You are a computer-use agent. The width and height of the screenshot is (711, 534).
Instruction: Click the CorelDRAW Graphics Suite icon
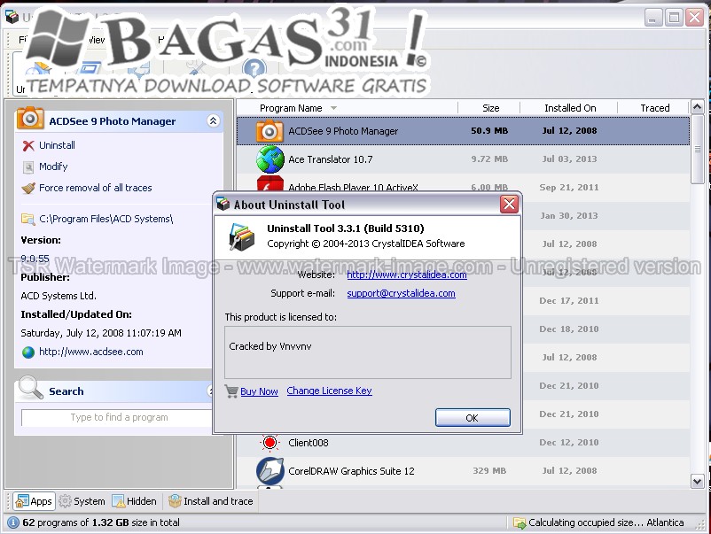point(270,470)
